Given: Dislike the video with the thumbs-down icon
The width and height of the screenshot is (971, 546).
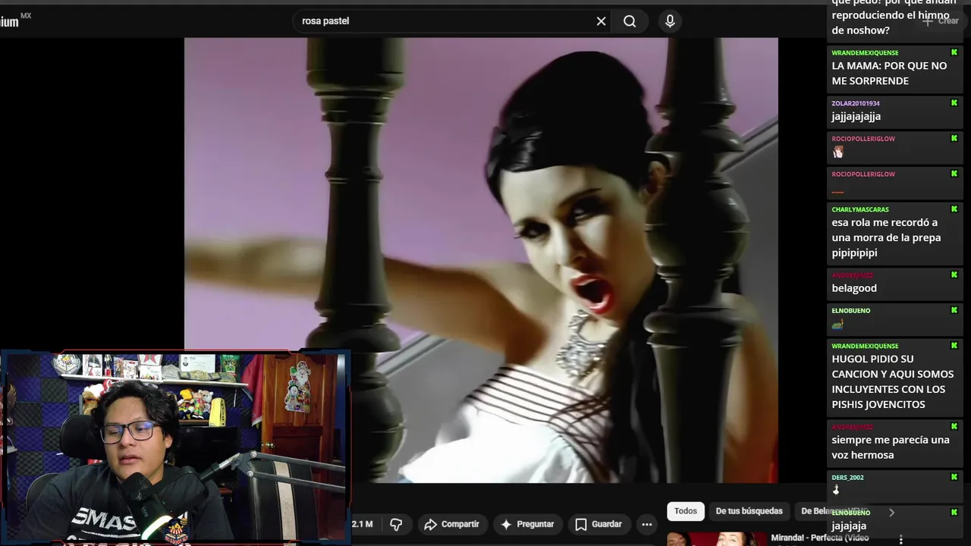Looking at the screenshot, I should (396, 524).
